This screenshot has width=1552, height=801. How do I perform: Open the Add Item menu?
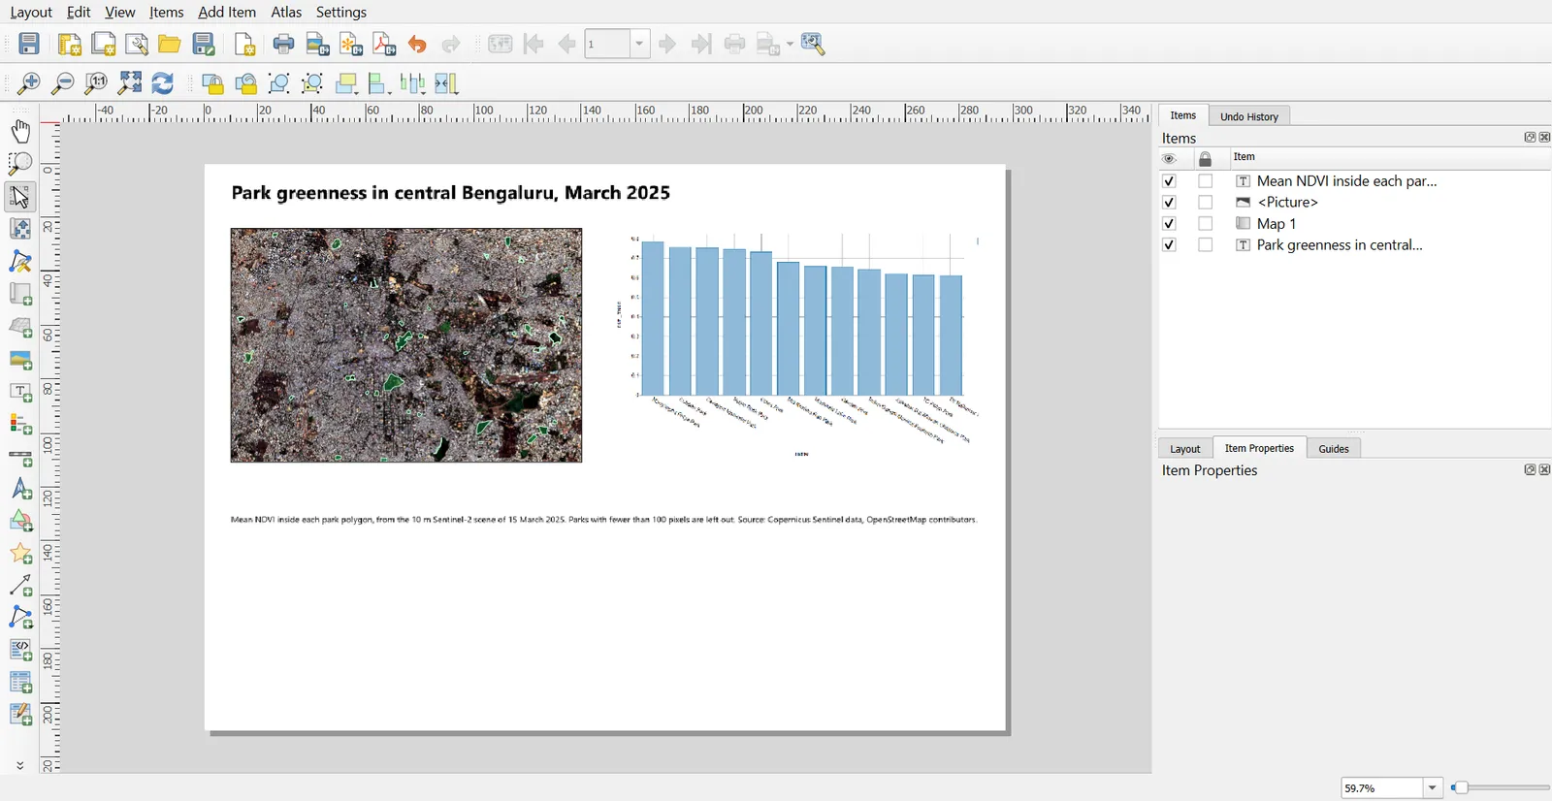(227, 12)
